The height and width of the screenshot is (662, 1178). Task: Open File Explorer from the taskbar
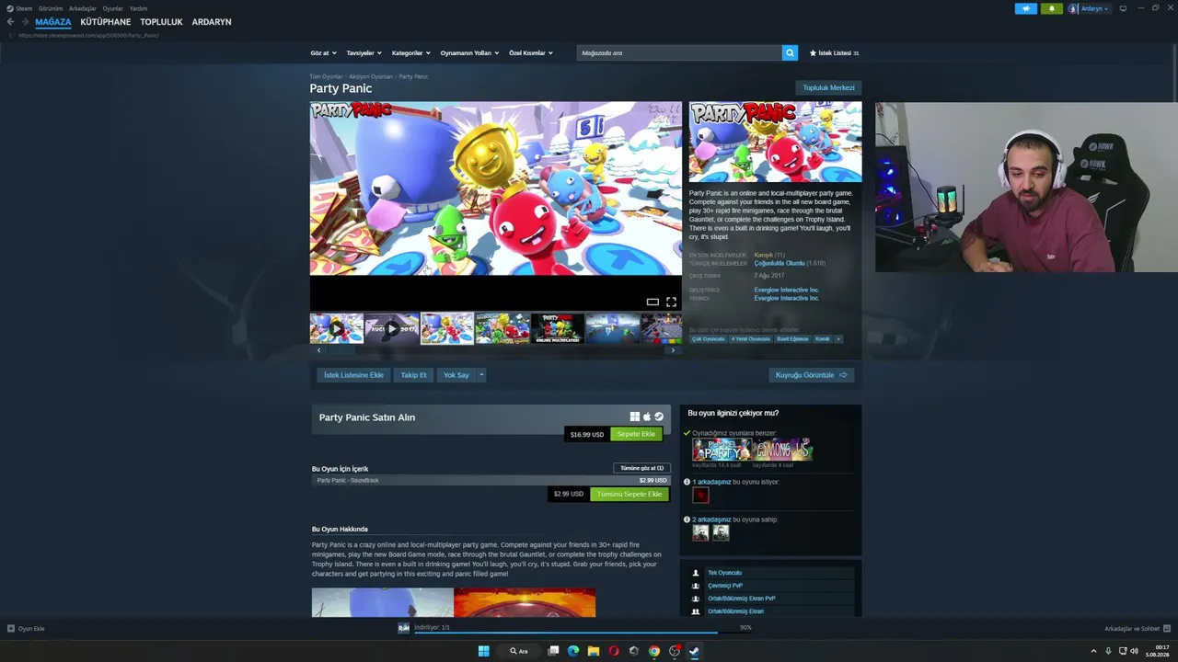[594, 651]
